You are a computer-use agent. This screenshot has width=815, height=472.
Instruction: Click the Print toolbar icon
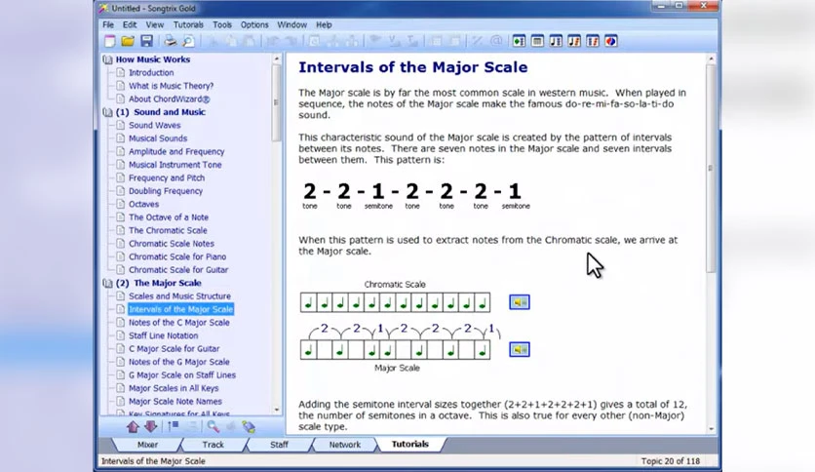(x=170, y=41)
